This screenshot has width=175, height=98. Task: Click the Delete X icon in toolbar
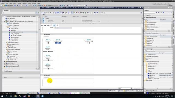(x=24, y=5)
